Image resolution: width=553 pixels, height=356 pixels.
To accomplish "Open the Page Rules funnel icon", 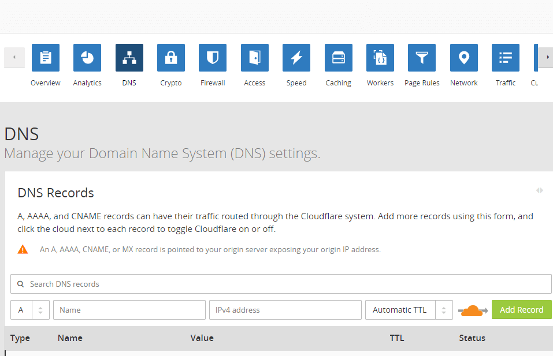I will [422, 57].
